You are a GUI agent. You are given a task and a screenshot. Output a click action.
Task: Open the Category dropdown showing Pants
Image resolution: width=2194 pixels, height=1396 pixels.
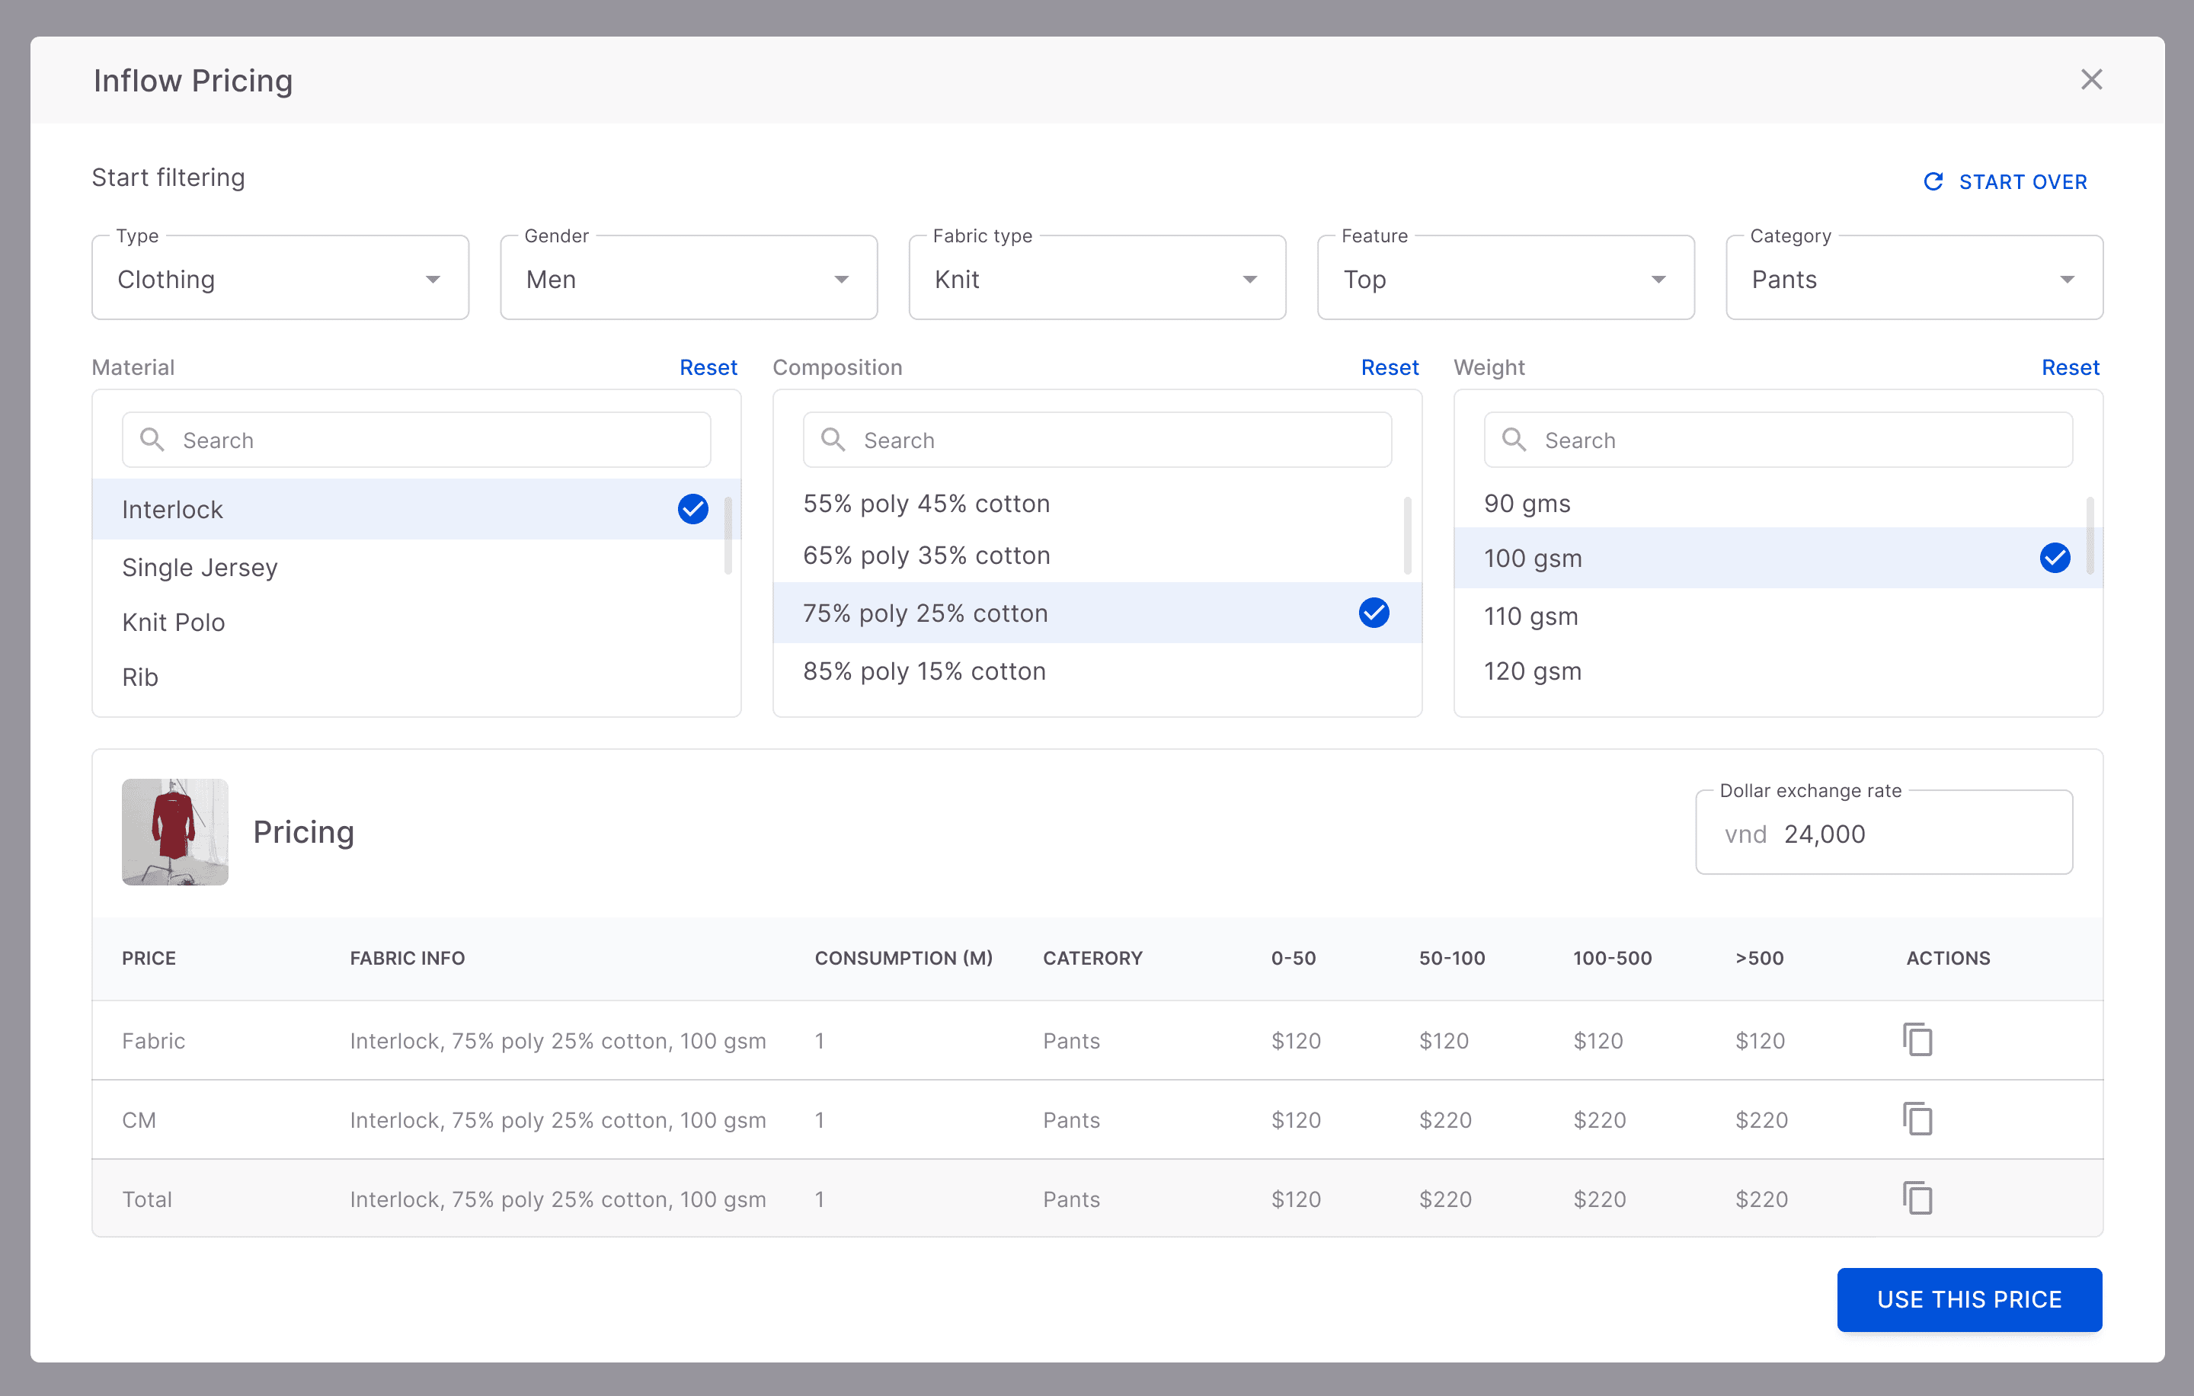pyautogui.click(x=1914, y=279)
